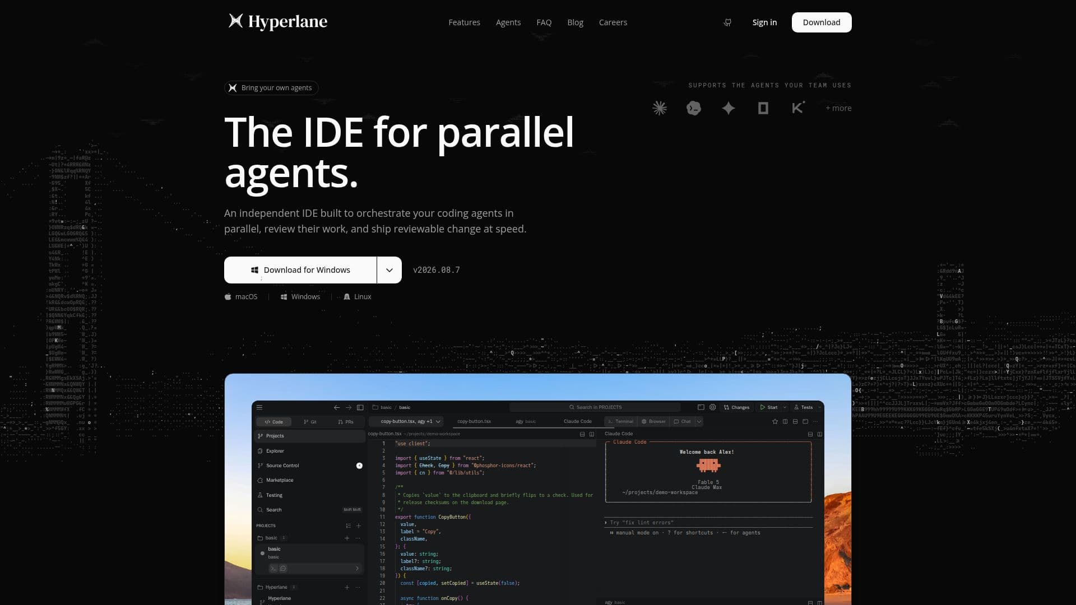This screenshot has height=605, width=1076.
Task: Open the ellipsis menu for basic project
Action: coord(358,538)
